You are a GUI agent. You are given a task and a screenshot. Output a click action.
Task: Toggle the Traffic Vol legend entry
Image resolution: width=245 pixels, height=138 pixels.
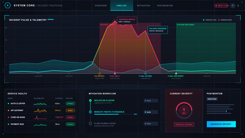[x=210, y=20]
